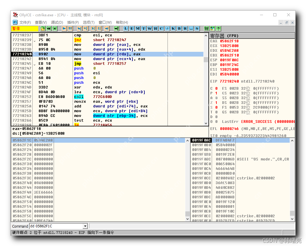Click the Close program X toolbar icon
This screenshot has width=306, height=246.
click(x=55, y=29)
